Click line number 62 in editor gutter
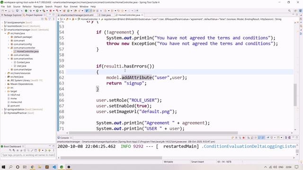303x170 pixels. [62, 77]
